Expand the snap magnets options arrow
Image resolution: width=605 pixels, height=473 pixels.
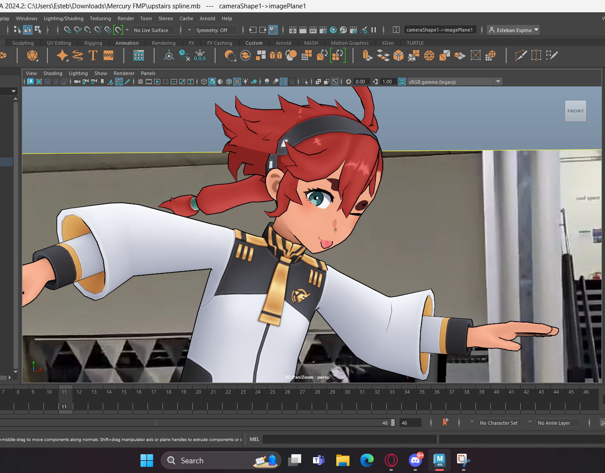point(127,30)
